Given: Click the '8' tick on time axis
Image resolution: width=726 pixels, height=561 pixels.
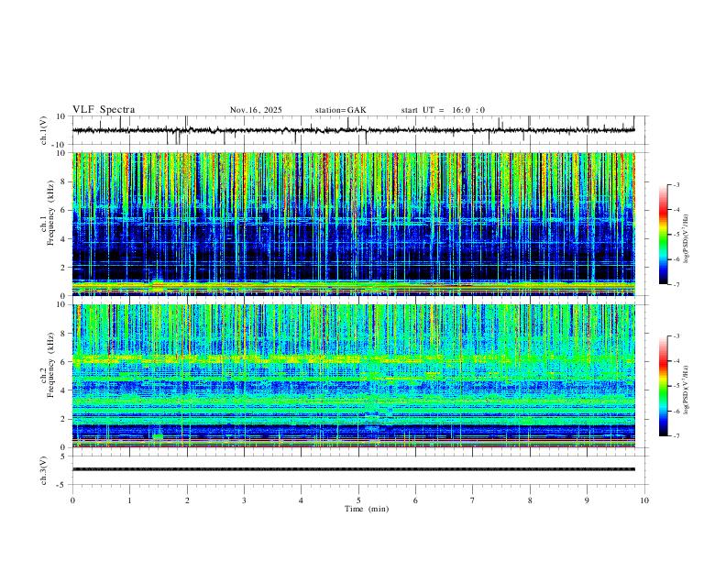Looking at the screenshot, I should tap(530, 500).
